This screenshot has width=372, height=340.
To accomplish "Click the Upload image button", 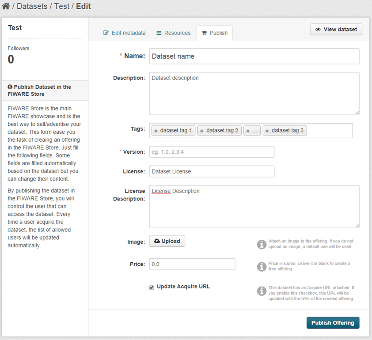I will (x=167, y=241).
